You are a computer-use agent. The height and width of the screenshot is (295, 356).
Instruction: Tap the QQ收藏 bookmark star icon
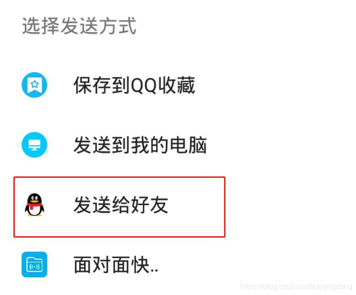(x=34, y=85)
